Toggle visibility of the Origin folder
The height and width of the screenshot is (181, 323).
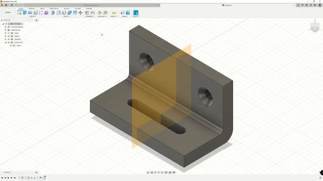(x=9, y=33)
